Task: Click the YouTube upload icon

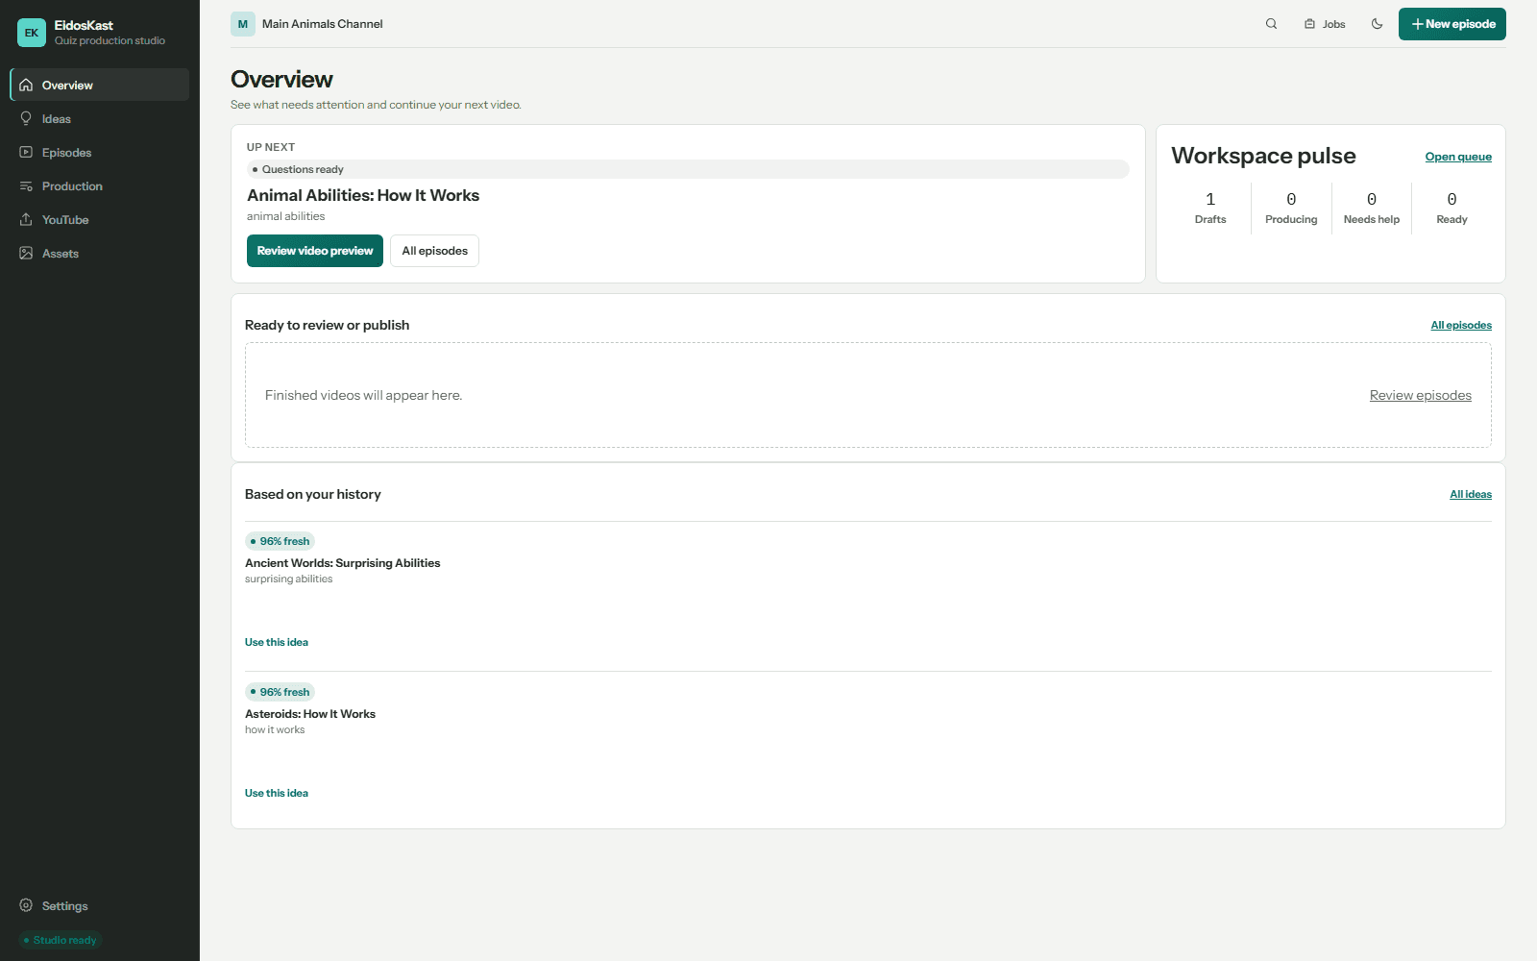Action: pyautogui.click(x=26, y=219)
